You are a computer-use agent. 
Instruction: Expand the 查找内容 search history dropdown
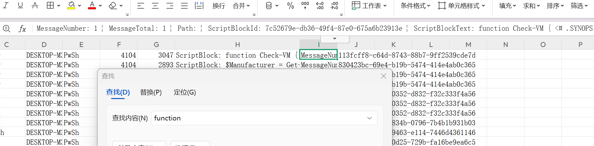coord(370,118)
